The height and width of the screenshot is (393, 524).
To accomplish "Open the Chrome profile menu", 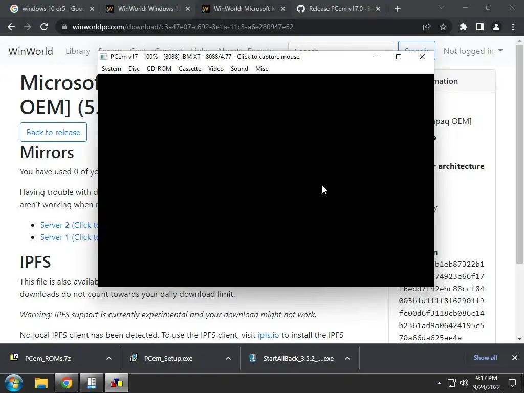I will click(x=496, y=27).
